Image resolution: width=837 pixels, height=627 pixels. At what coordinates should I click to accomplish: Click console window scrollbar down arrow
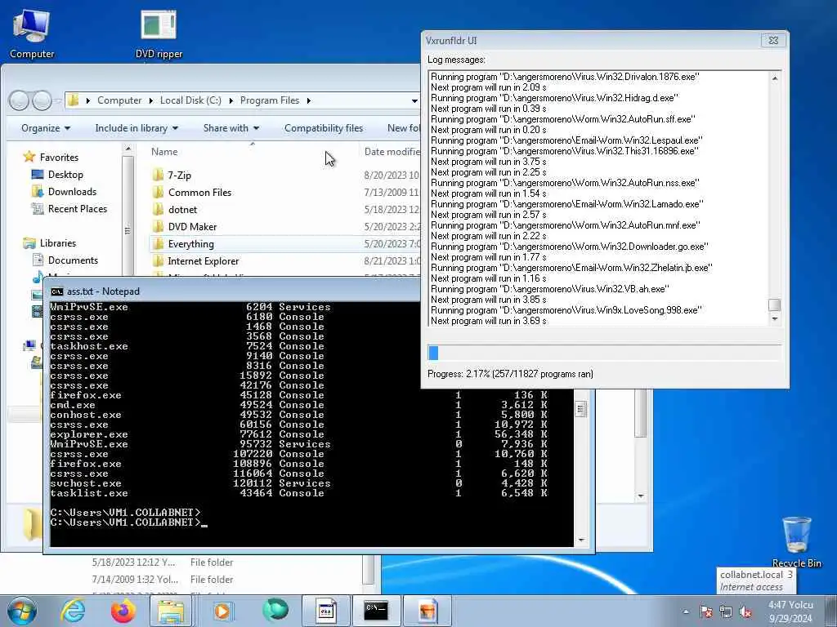[x=581, y=540]
